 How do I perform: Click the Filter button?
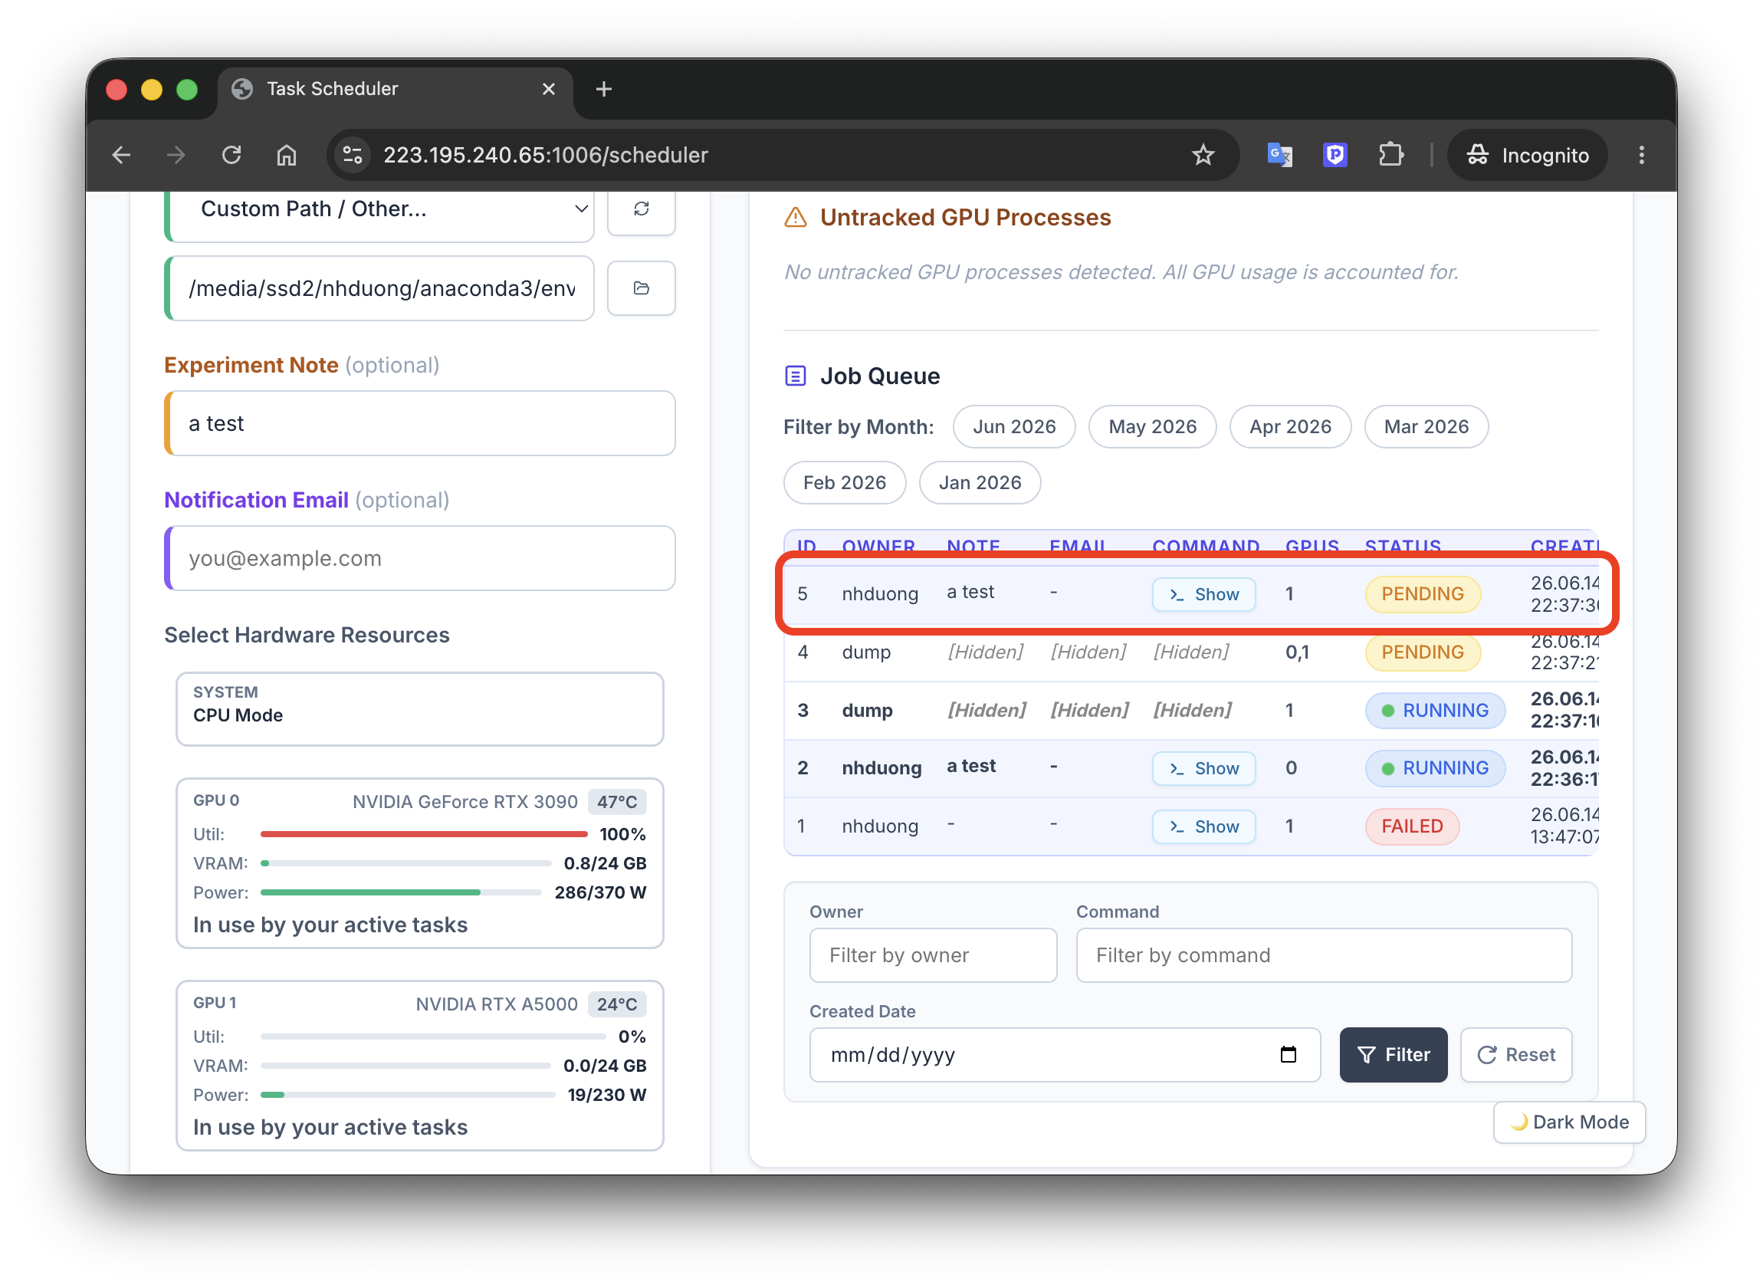pos(1393,1054)
